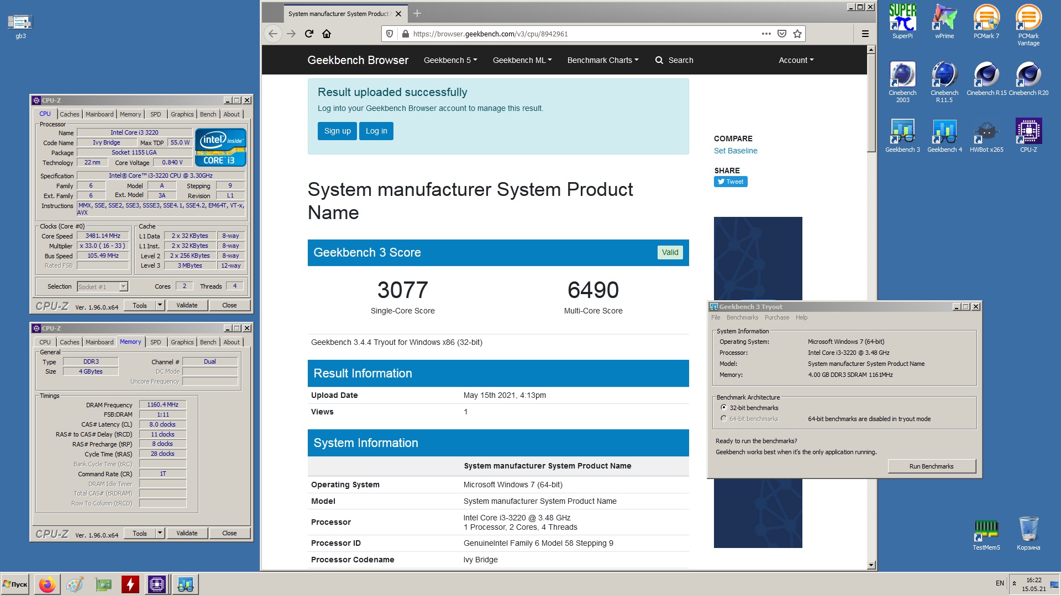Open the page actions three-dot menu
Image resolution: width=1061 pixels, height=596 pixels.
[x=766, y=34]
